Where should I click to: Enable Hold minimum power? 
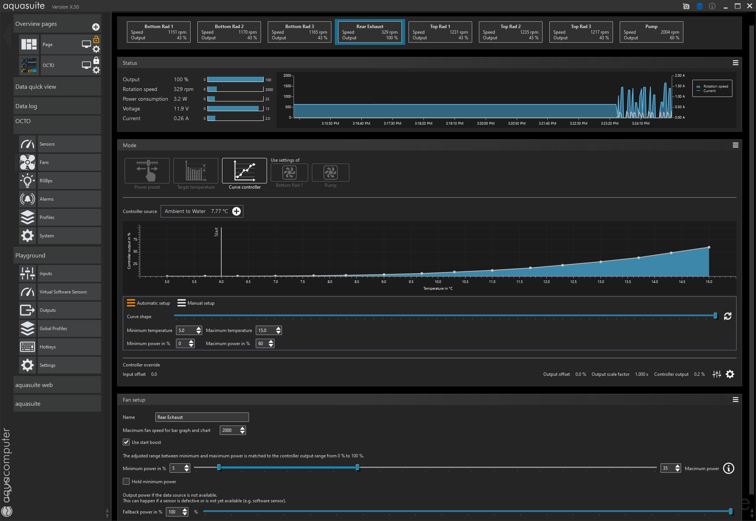126,482
